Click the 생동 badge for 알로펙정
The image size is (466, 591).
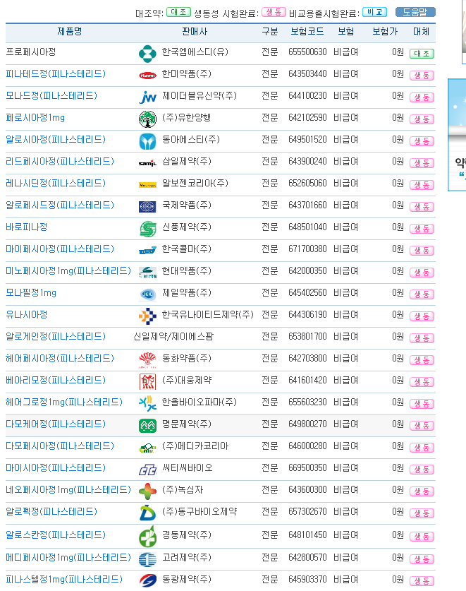coord(422,513)
